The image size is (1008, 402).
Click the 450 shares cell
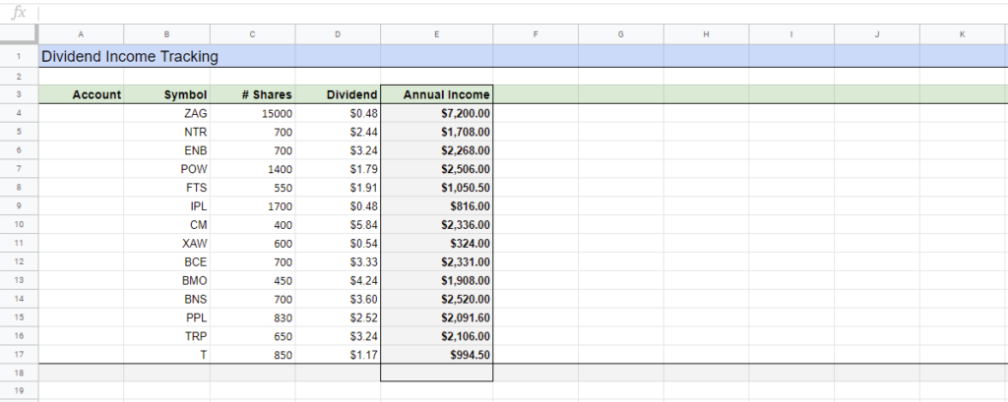point(253,281)
